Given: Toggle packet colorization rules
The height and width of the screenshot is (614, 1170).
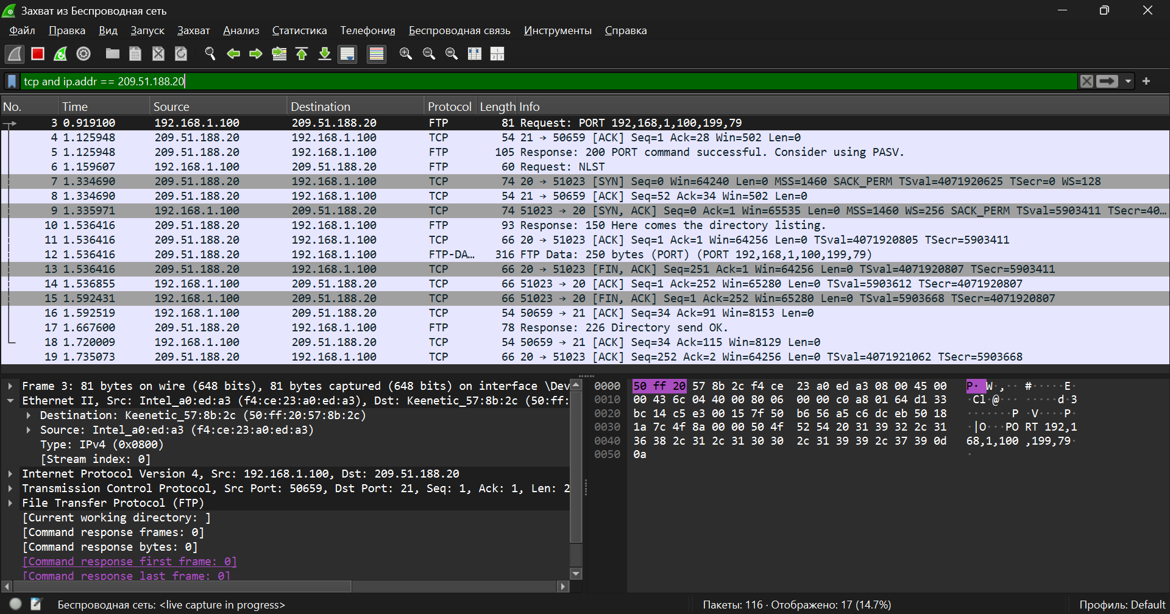Looking at the screenshot, I should [x=377, y=54].
